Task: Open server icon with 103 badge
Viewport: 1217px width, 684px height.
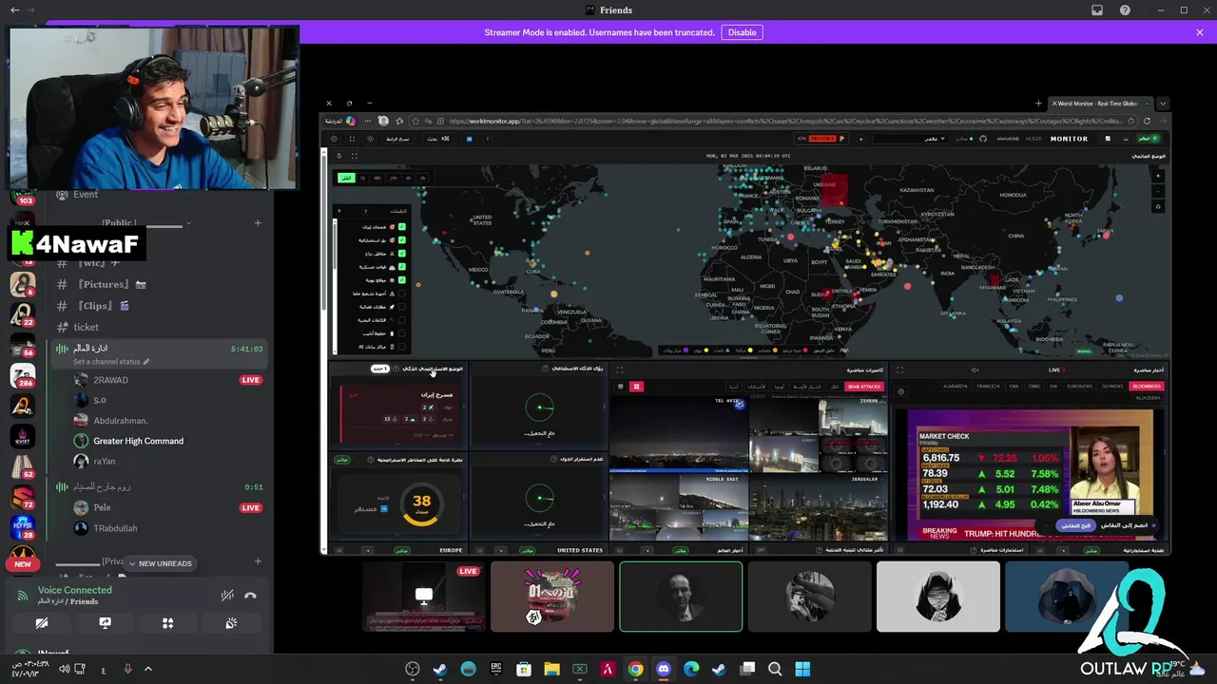Action: [x=23, y=198]
